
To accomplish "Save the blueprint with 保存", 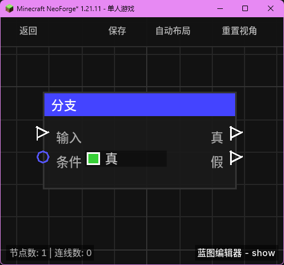I will [117, 31].
